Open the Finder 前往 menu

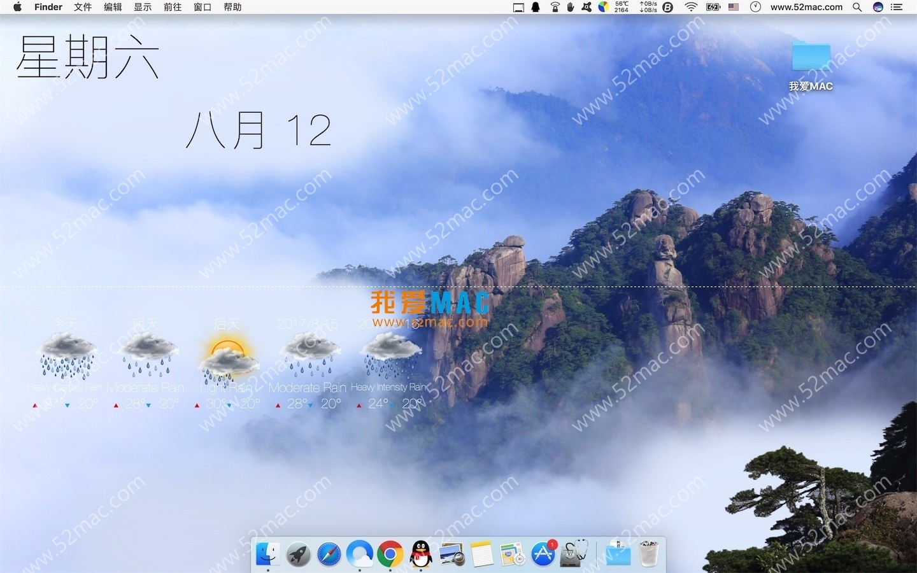pyautogui.click(x=172, y=7)
